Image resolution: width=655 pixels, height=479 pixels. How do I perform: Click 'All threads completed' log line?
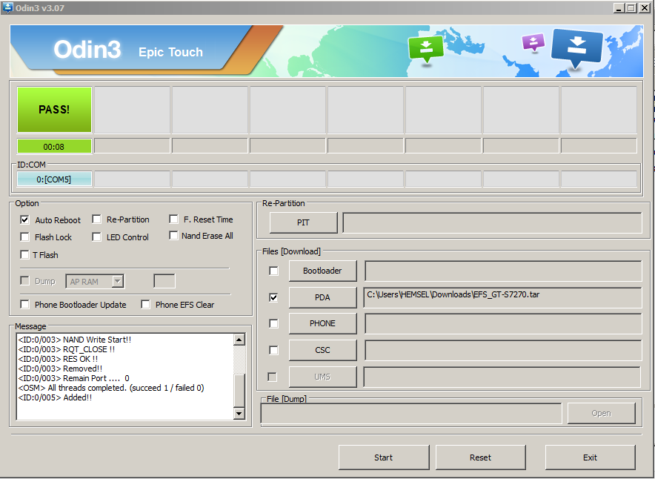[111, 388]
